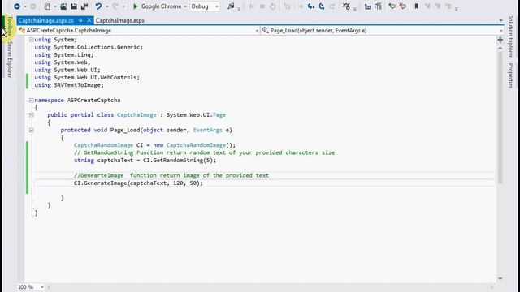Viewport: 520px width, 292px height.
Task: Open the Toolbox side panel tab
Action: coord(10,26)
